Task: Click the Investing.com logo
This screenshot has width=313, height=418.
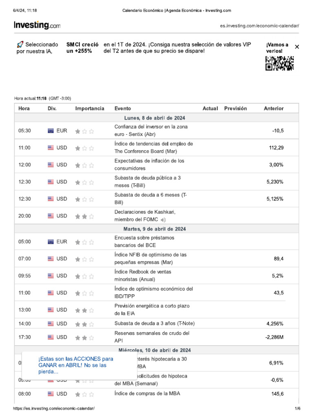Action: [37, 25]
